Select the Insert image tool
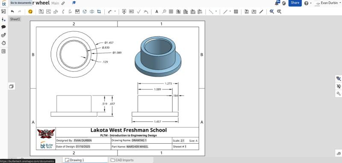Screen dimensions: 342x163 (254, 12)
